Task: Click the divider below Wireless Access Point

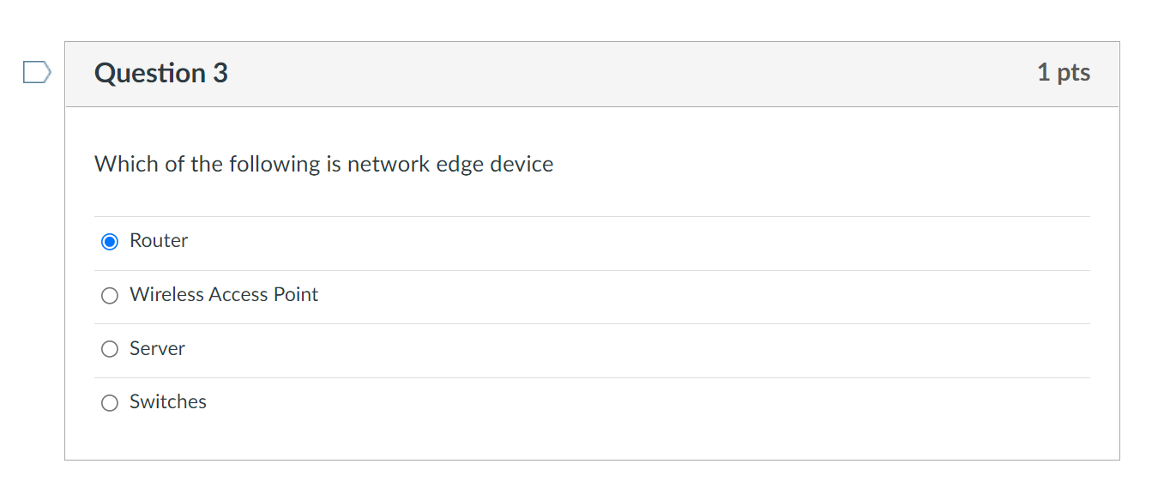Action: [592, 322]
